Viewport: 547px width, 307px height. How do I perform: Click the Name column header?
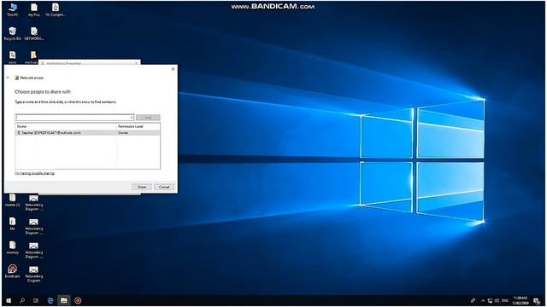point(66,126)
